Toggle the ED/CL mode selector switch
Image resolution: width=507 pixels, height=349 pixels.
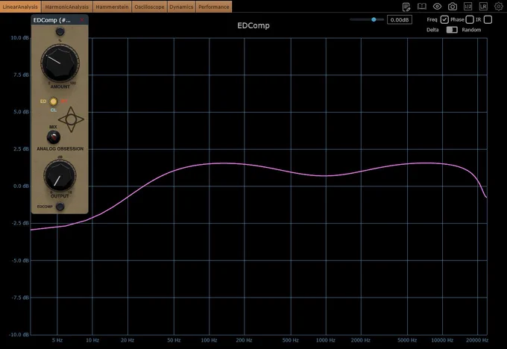pos(54,101)
